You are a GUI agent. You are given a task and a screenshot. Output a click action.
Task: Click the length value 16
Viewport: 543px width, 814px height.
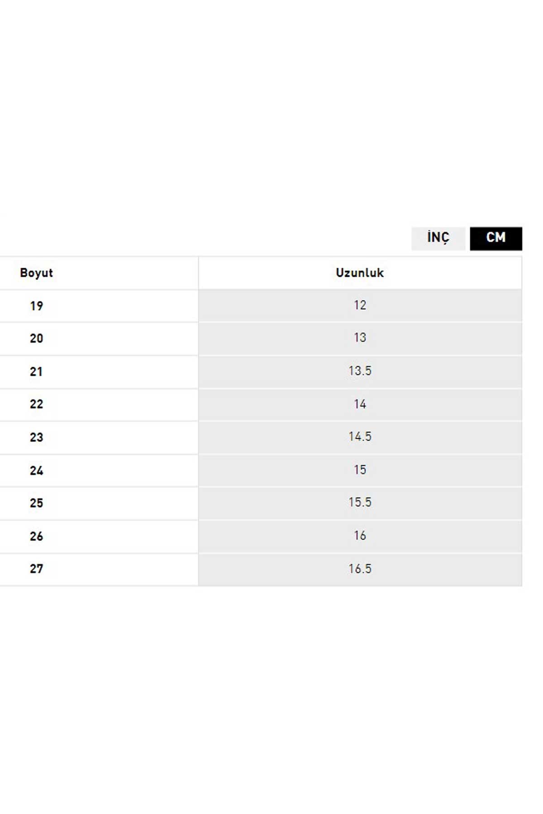click(360, 536)
